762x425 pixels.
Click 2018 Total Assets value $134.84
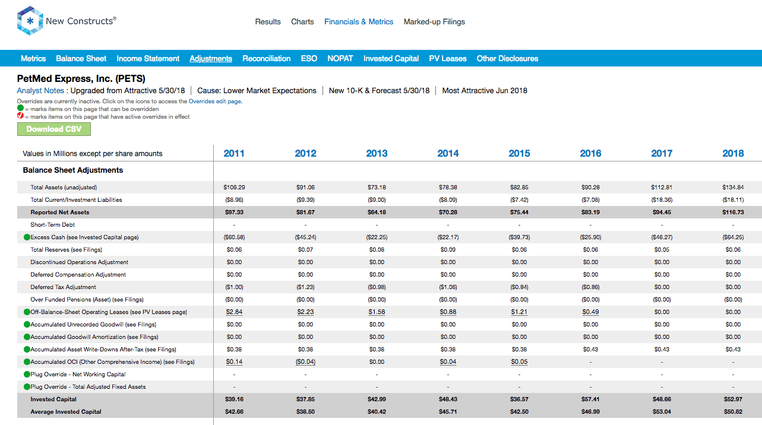(733, 188)
